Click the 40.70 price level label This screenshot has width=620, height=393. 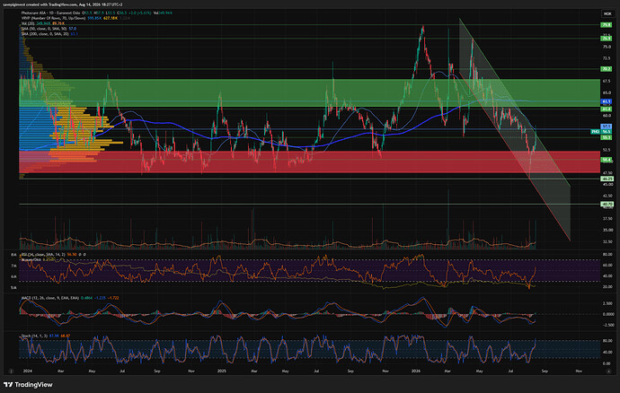pos(607,205)
